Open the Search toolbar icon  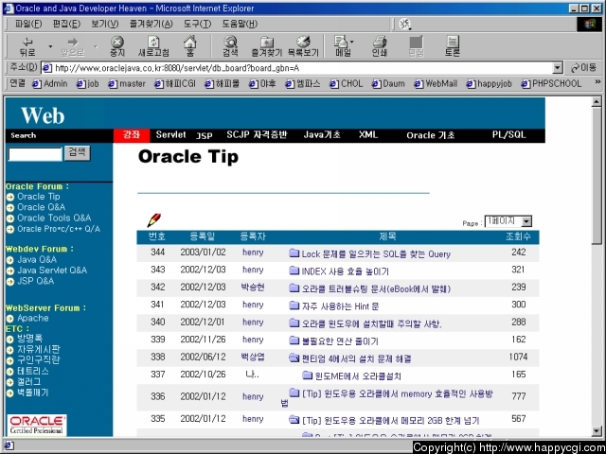tap(230, 46)
